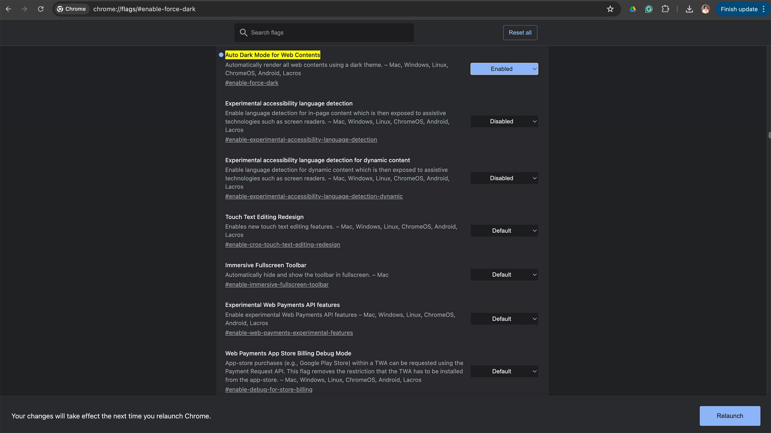Click the Search flags input field
The image size is (771, 433).
pos(324,33)
